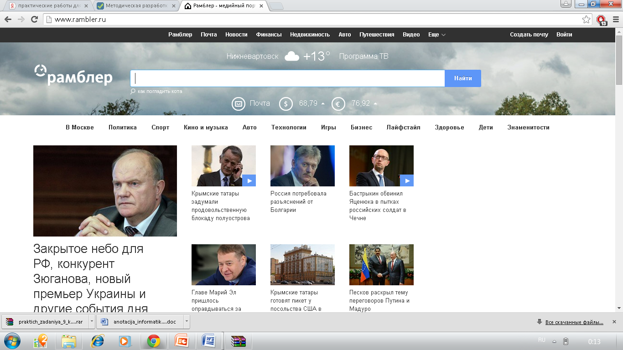Open a new tab button
The image size is (623, 350).
point(276,6)
